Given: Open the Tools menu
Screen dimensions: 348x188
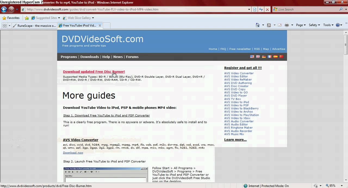Looking at the screenshot, I should pos(328,25).
